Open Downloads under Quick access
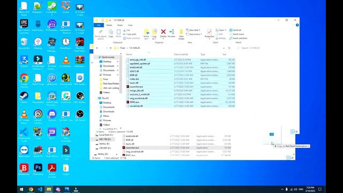This screenshot has width=343, height=193. tap(109, 66)
